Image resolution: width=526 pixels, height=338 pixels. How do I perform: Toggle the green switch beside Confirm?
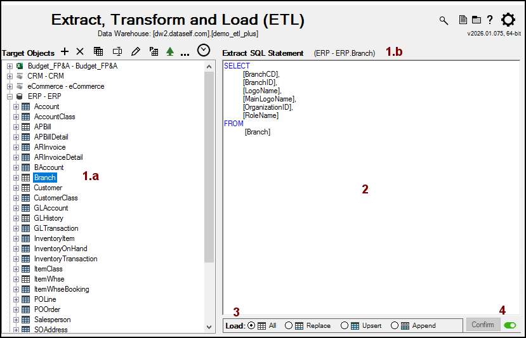click(510, 325)
